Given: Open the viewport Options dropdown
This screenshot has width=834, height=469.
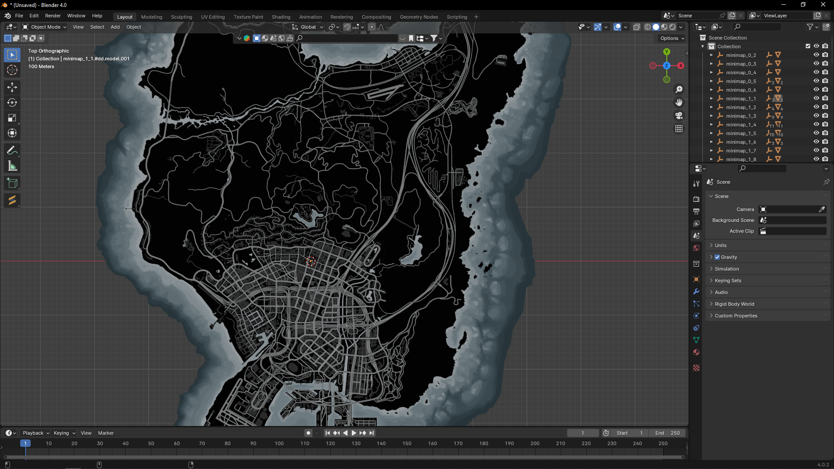Looking at the screenshot, I should (x=672, y=38).
